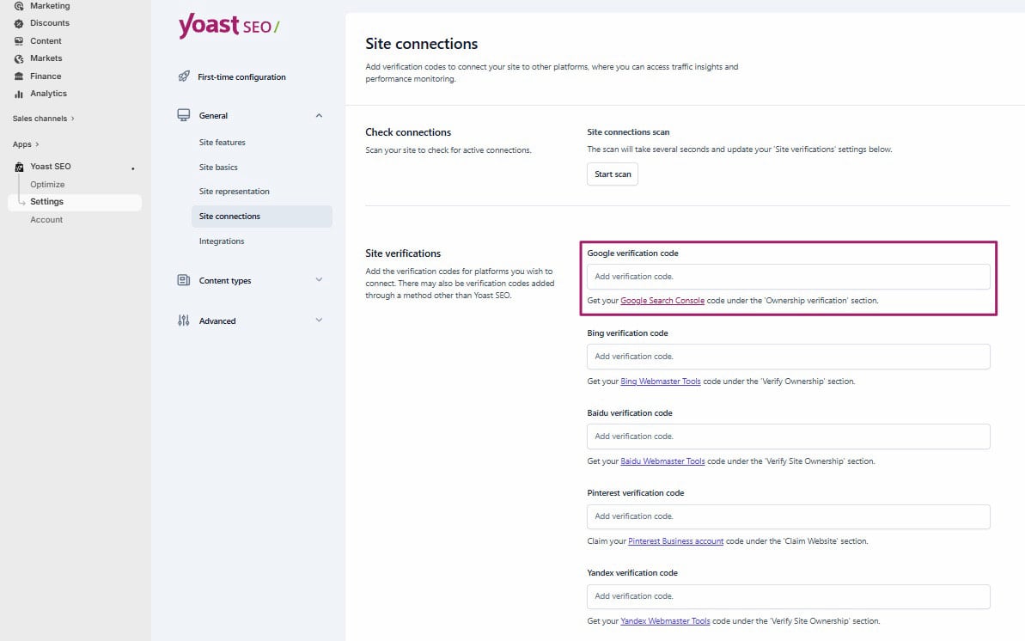The height and width of the screenshot is (641, 1025).
Task: Click the Markets globe icon
Action: (19, 58)
